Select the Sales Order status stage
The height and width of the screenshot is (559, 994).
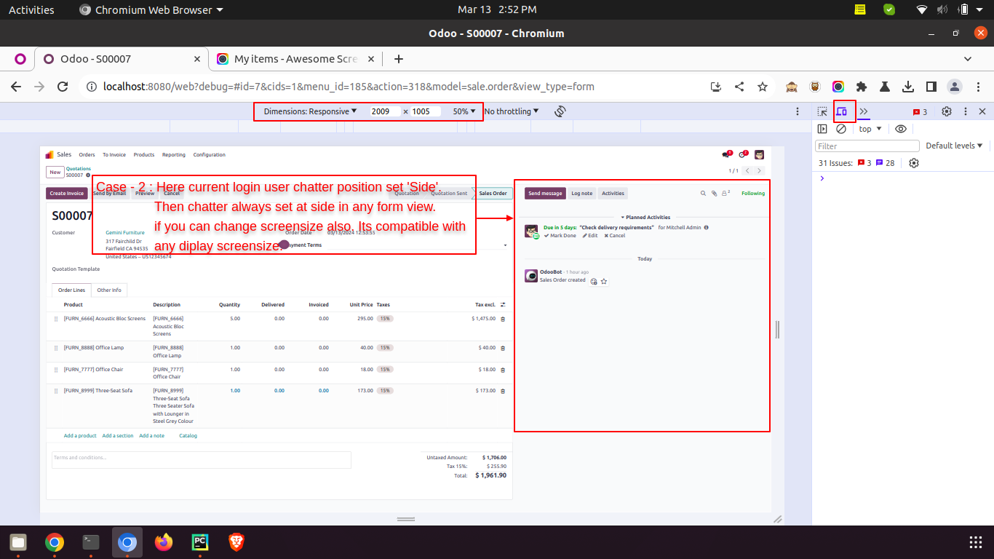(x=493, y=194)
